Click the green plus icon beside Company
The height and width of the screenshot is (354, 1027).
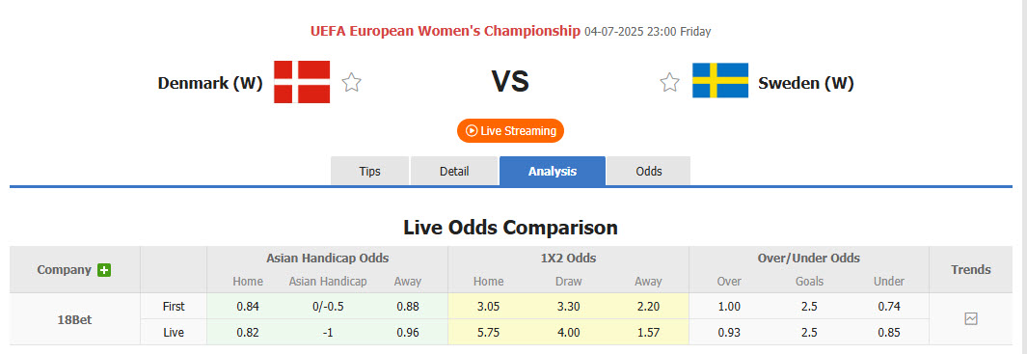pos(103,269)
